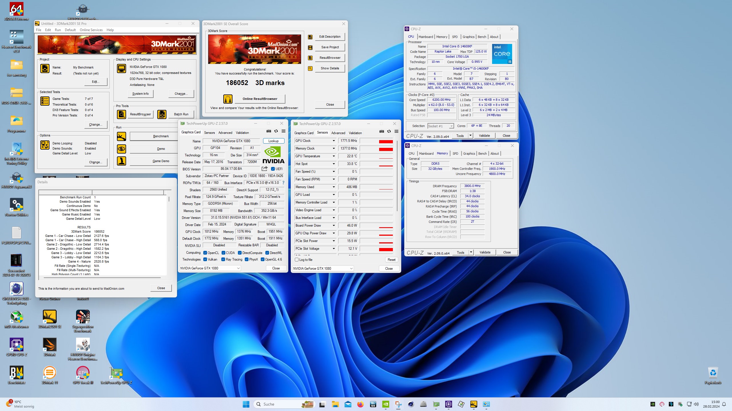This screenshot has height=411, width=732.
Task: Click Reset button in GPU-Z Sensors
Action: [391, 260]
